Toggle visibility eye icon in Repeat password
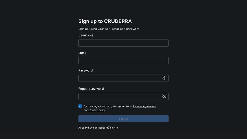247x139 pixels. tap(164, 96)
